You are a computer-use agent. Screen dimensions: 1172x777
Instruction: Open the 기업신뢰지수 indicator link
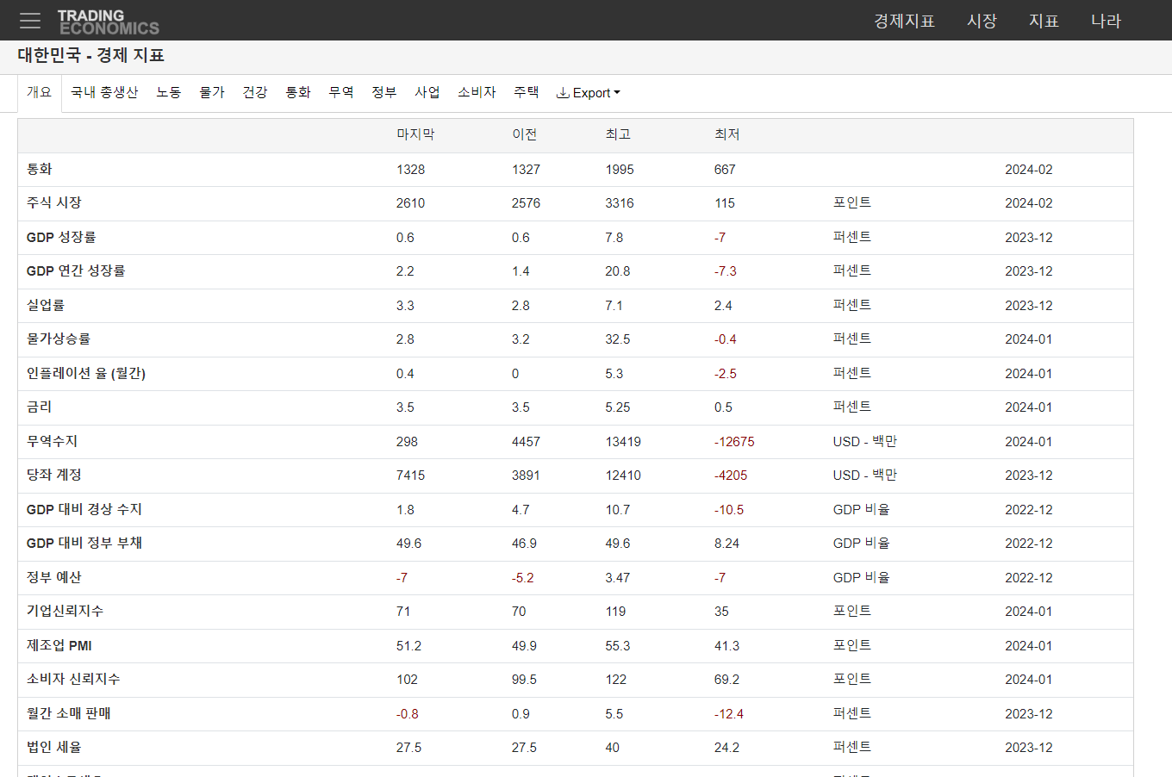tap(65, 612)
